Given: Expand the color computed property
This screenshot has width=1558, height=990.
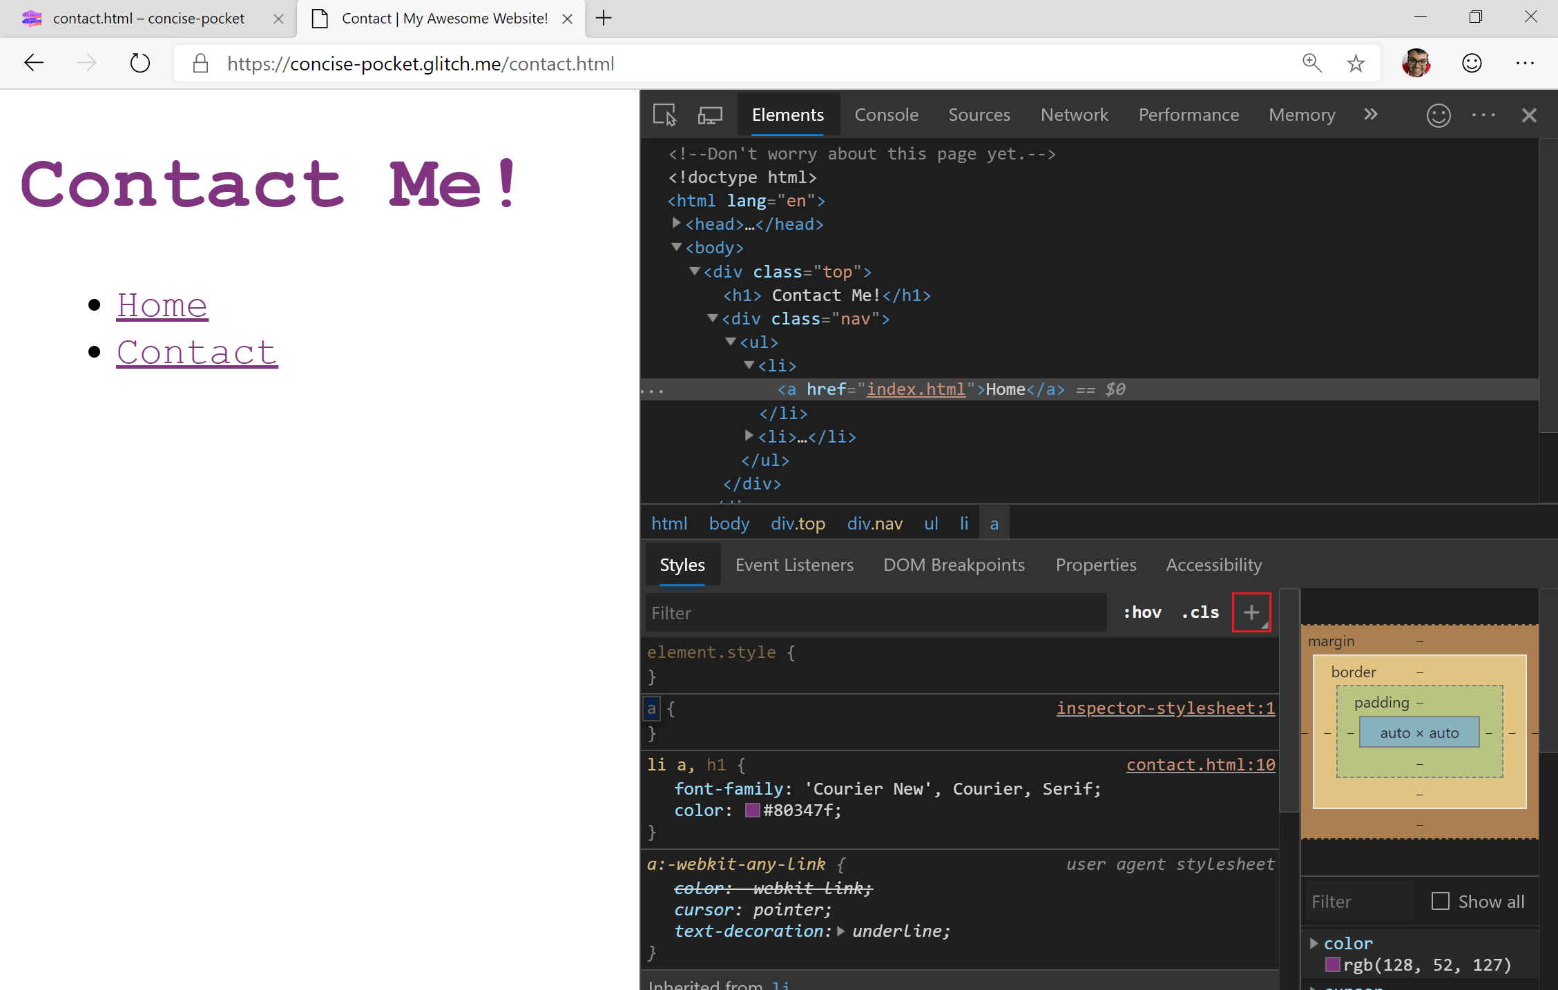Looking at the screenshot, I should (1314, 943).
